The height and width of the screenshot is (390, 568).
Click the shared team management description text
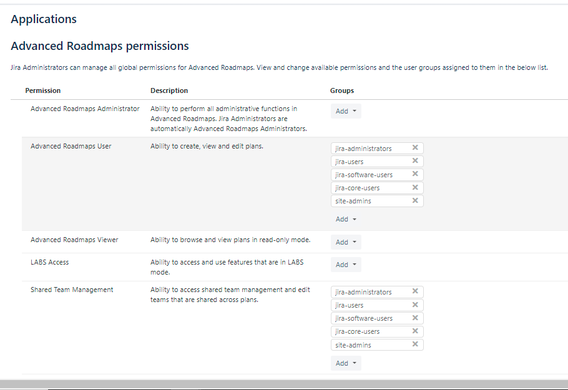click(x=230, y=295)
